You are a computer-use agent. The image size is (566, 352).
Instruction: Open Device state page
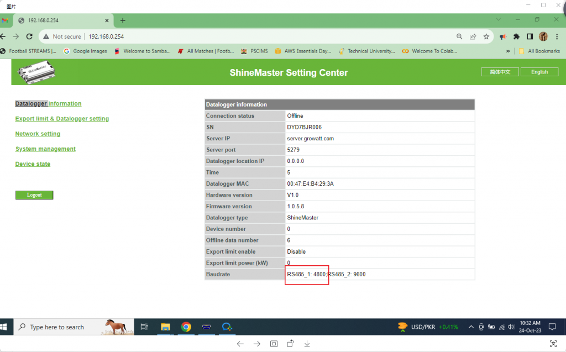[x=33, y=164]
